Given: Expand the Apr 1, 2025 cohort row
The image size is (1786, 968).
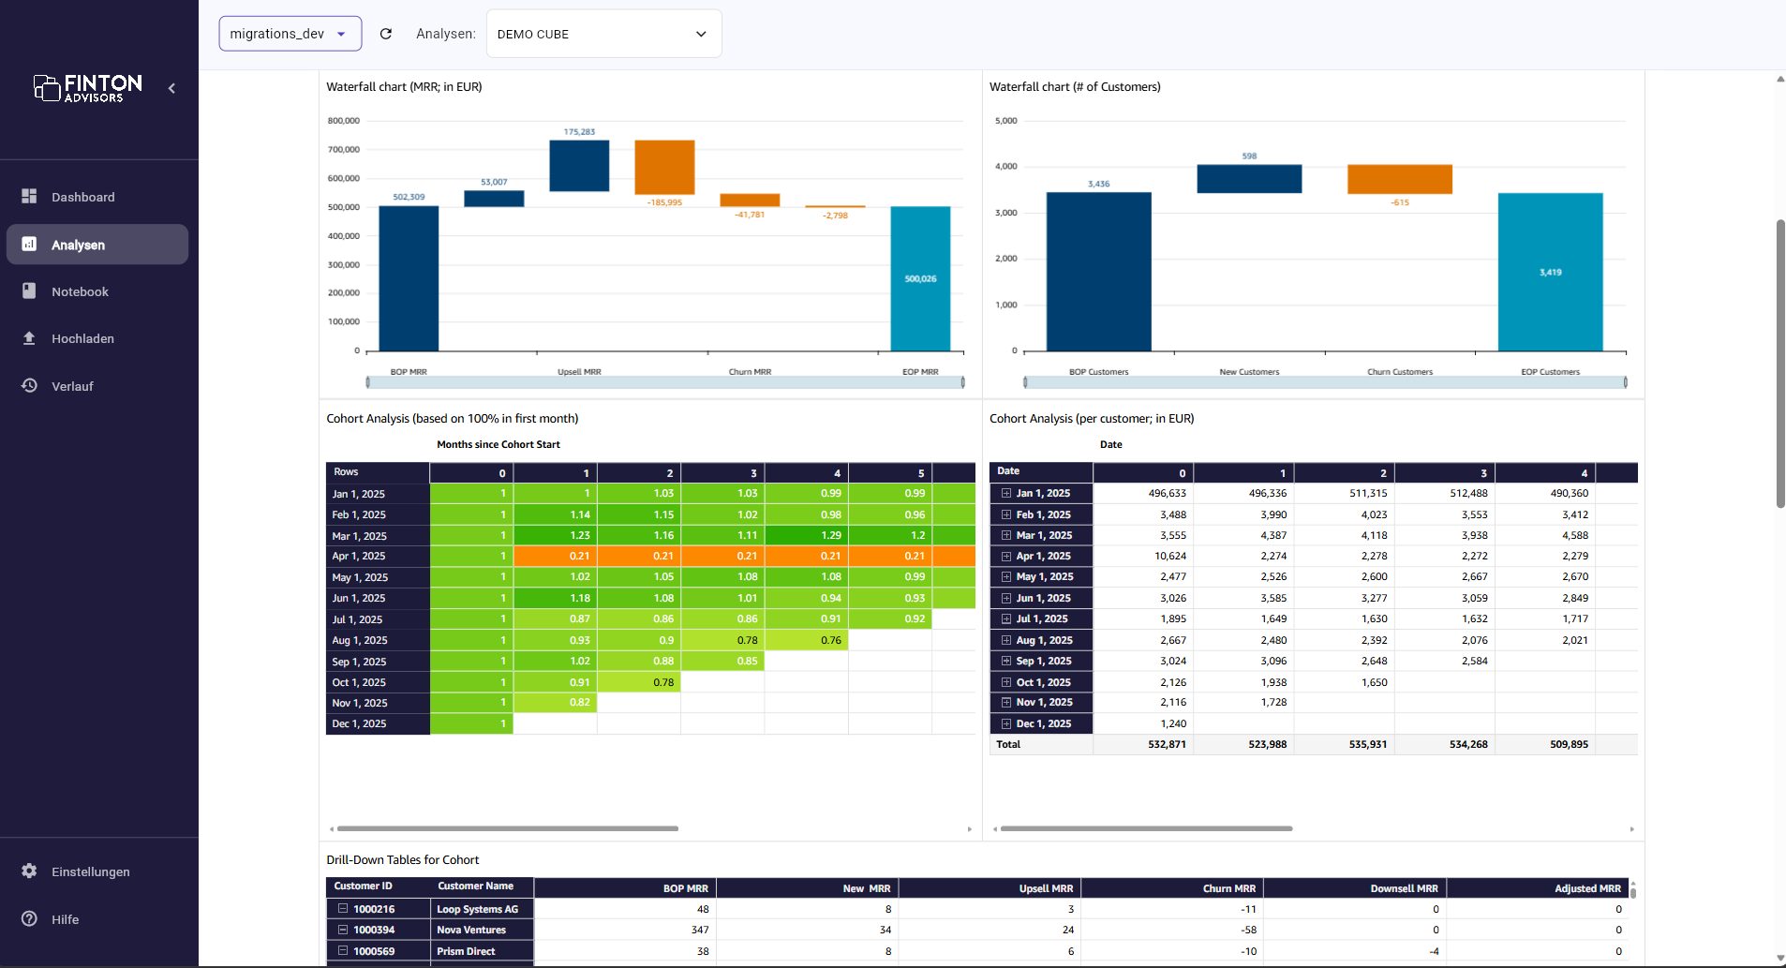Looking at the screenshot, I should (1006, 556).
